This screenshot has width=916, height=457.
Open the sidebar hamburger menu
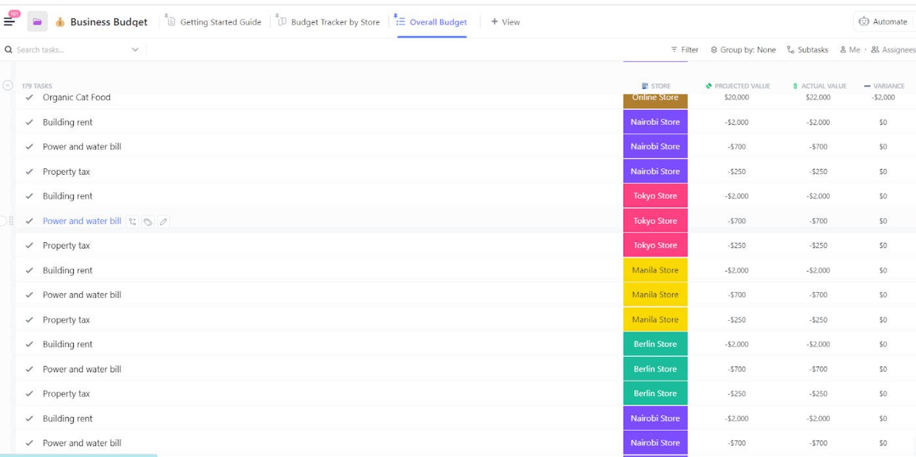tap(10, 20)
